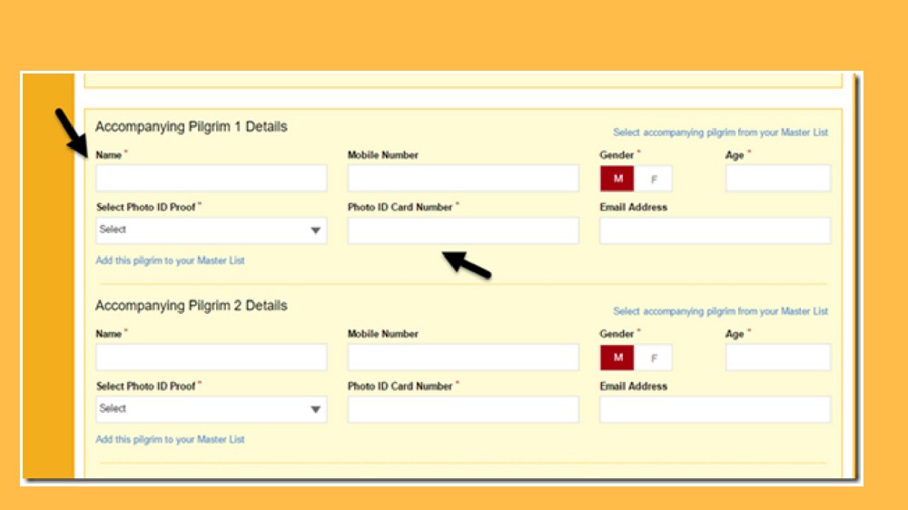Open Pilgrim 2 Photo ID Proof dropdown
Viewport: 908px width, 510px height.
pos(212,409)
